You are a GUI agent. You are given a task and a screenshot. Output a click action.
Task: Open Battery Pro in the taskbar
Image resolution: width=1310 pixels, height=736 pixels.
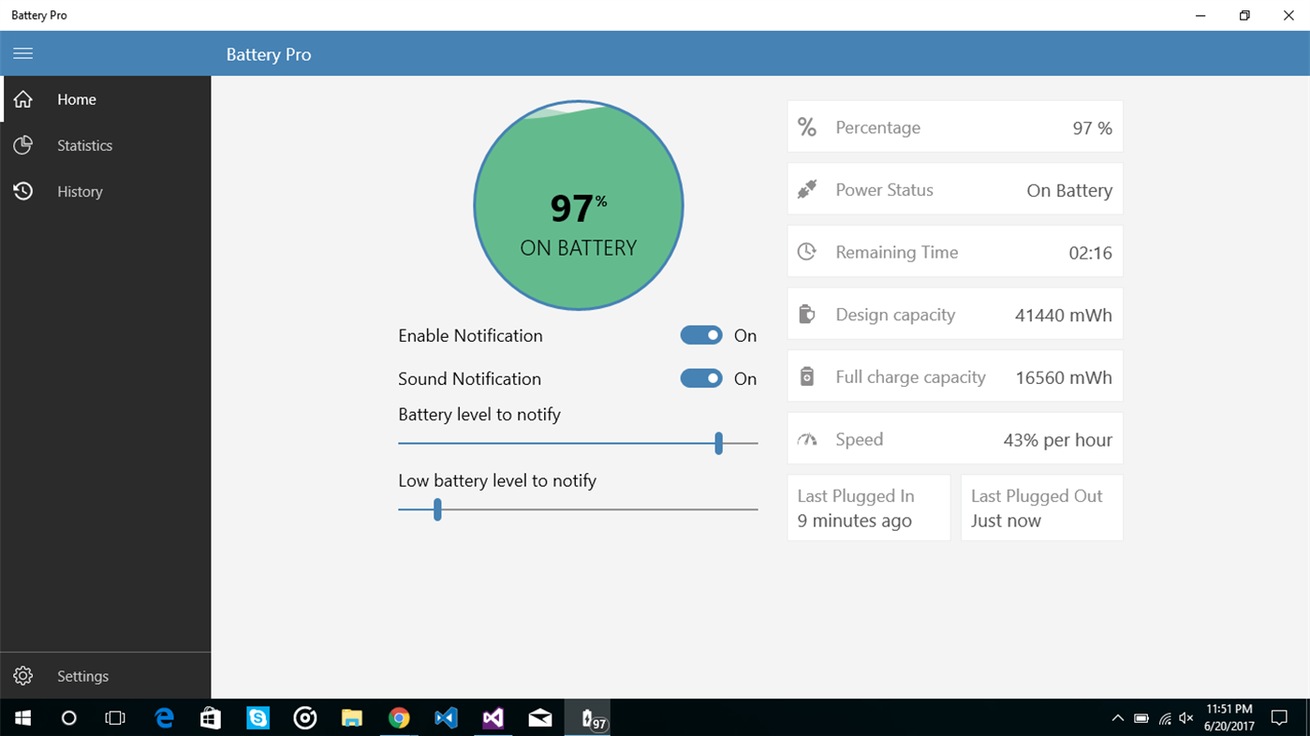point(587,718)
